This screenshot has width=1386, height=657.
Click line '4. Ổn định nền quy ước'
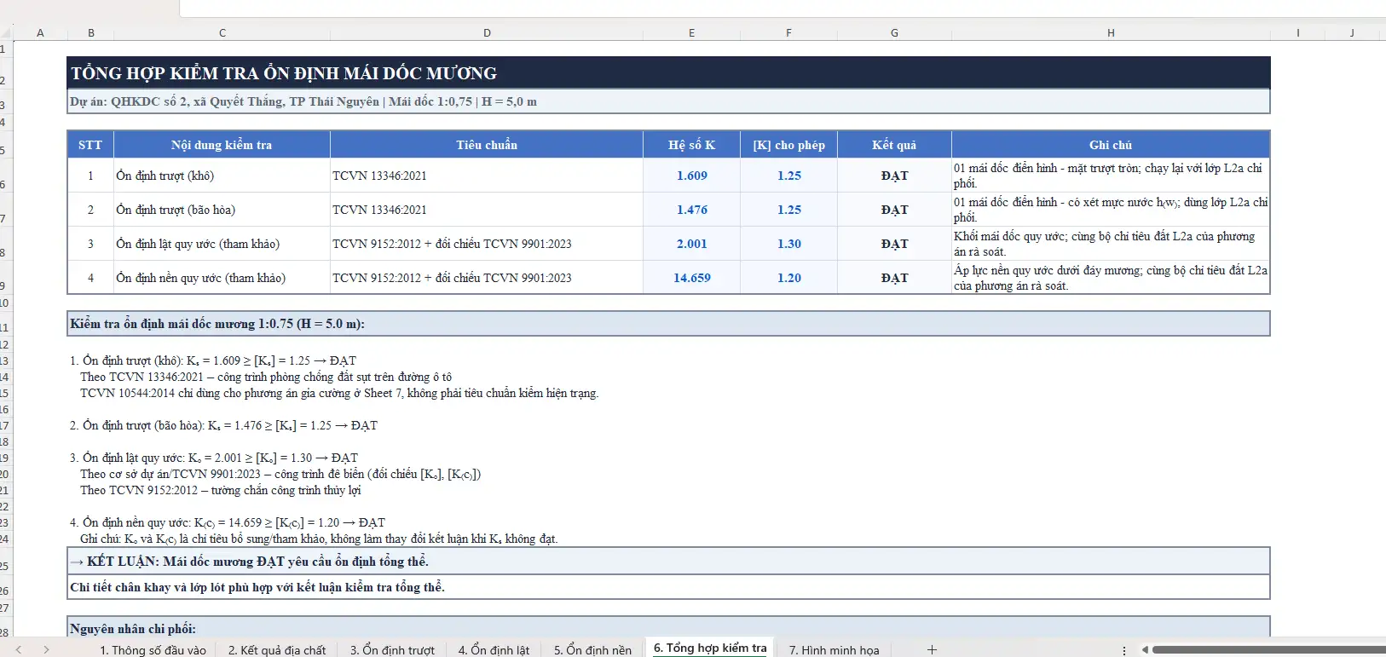227,522
